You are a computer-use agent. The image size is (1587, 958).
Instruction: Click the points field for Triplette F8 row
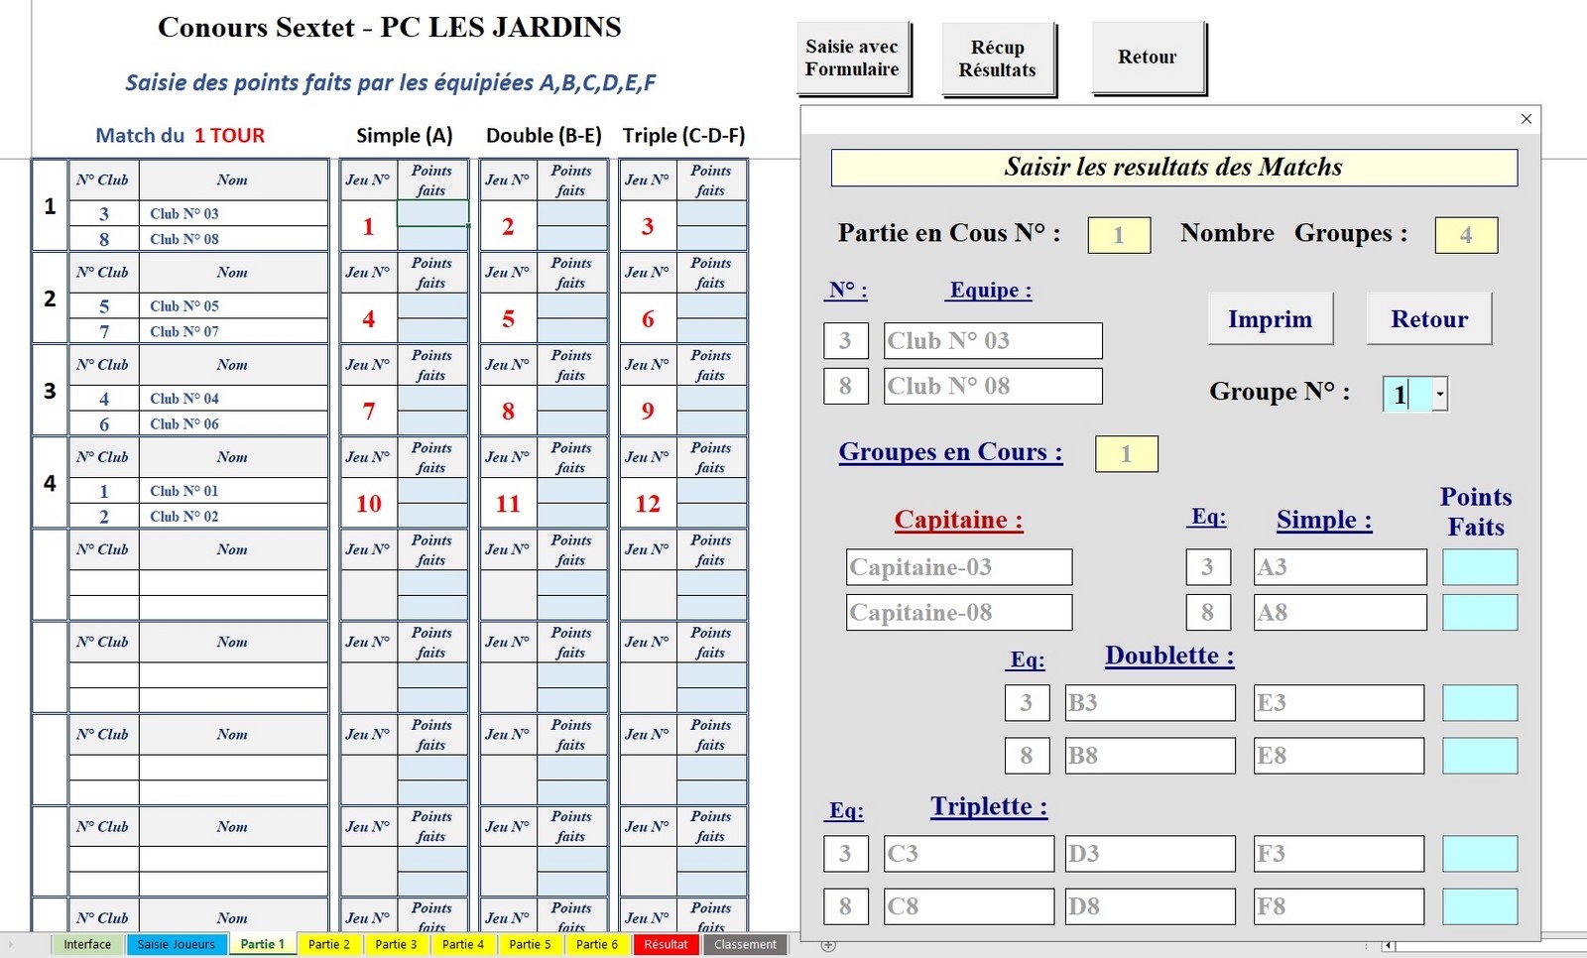coord(1479,906)
